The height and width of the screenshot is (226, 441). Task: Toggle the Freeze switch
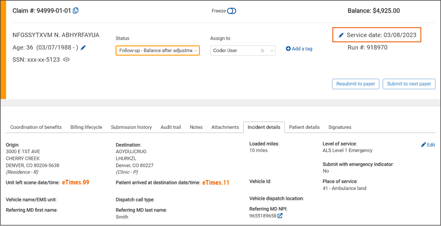point(232,11)
